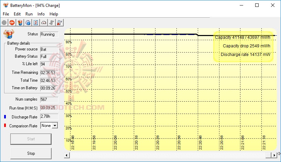The width and height of the screenshot is (281, 162).
Task: Click the Run time field 00:09:25
Action: click(x=49, y=108)
